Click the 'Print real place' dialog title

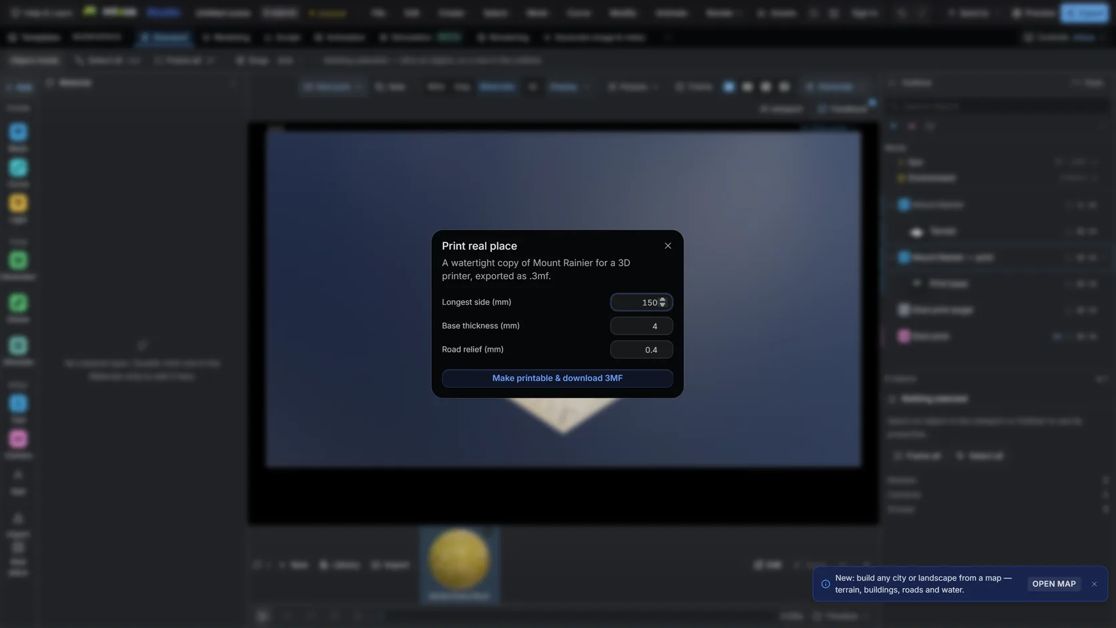[x=479, y=246]
